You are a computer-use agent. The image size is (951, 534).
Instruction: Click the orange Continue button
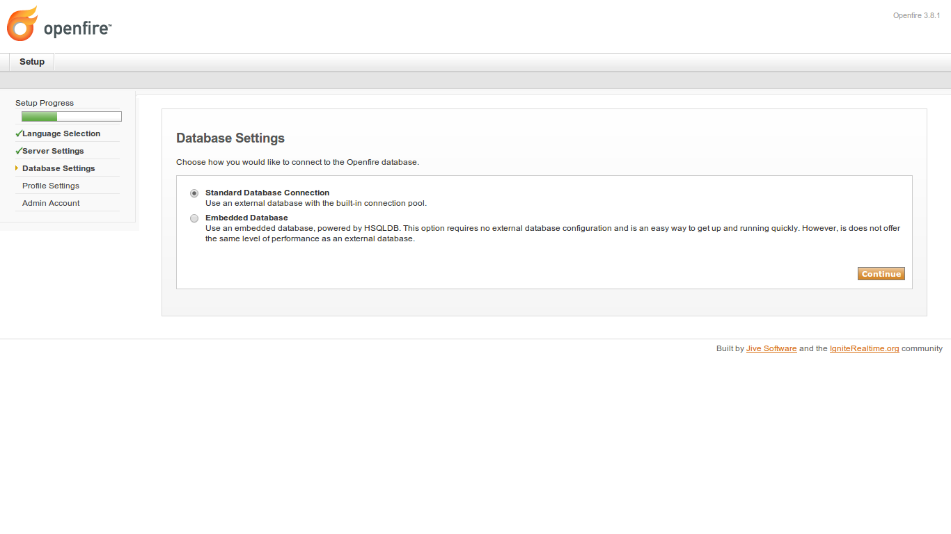(881, 274)
